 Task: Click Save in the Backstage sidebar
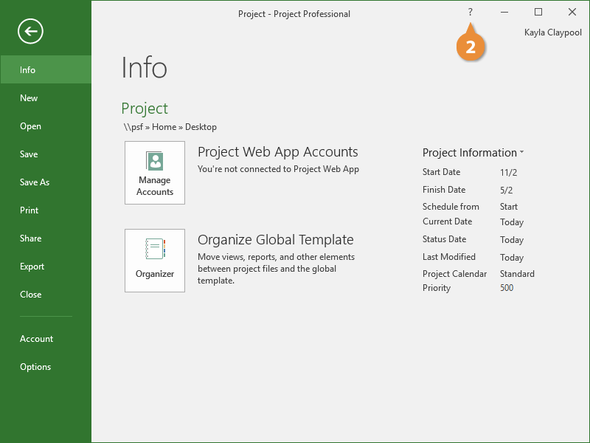click(29, 154)
